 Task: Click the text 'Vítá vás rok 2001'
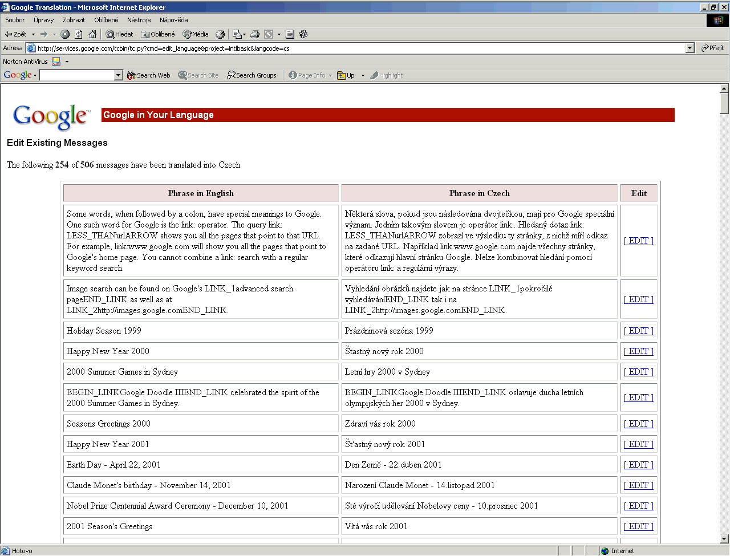click(x=376, y=526)
